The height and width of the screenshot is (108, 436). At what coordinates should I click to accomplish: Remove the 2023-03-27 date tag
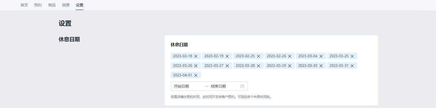coord(227,66)
